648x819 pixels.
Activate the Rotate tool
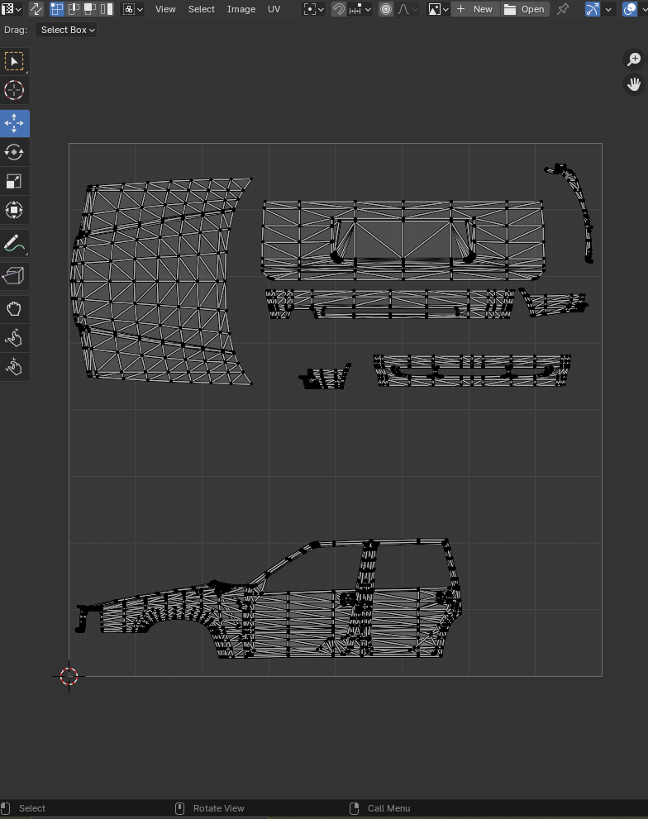coord(14,152)
